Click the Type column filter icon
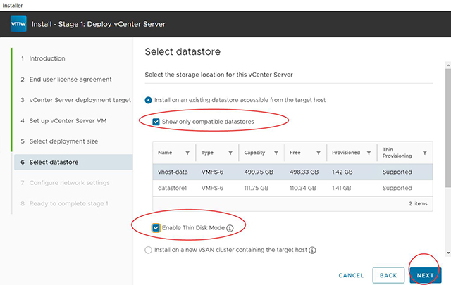The width and height of the screenshot is (451, 285). point(230,153)
